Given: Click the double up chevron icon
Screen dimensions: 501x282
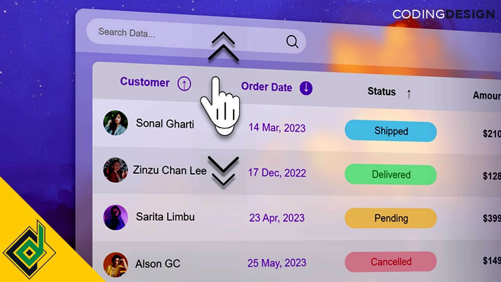Looking at the screenshot, I should (223, 46).
